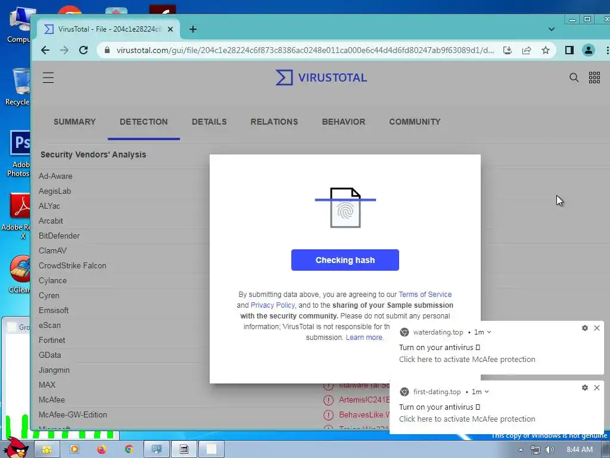Switch to the SUMMARY tab
The height and width of the screenshot is (458, 610).
(x=74, y=122)
